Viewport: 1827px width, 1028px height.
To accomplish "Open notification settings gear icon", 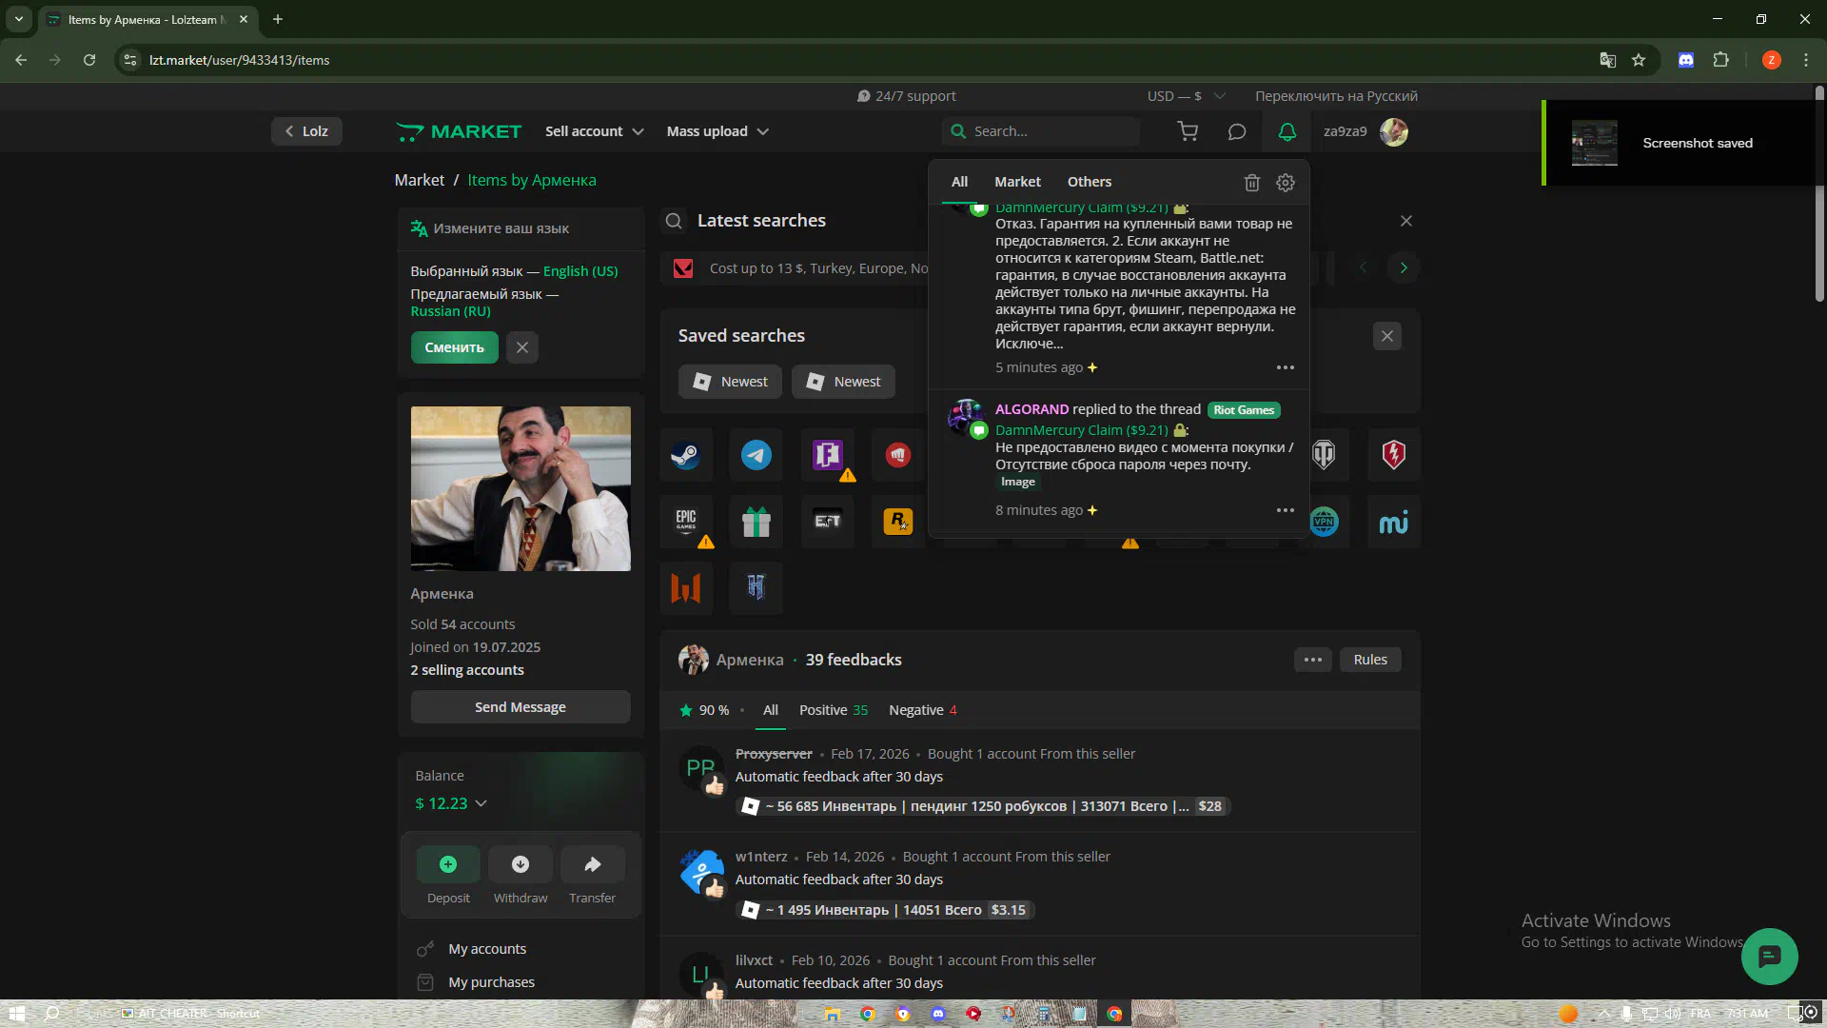I will 1286,182.
